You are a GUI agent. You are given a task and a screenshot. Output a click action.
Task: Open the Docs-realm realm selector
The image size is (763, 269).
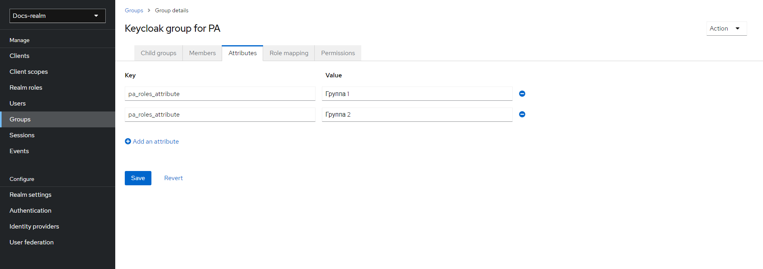point(58,16)
